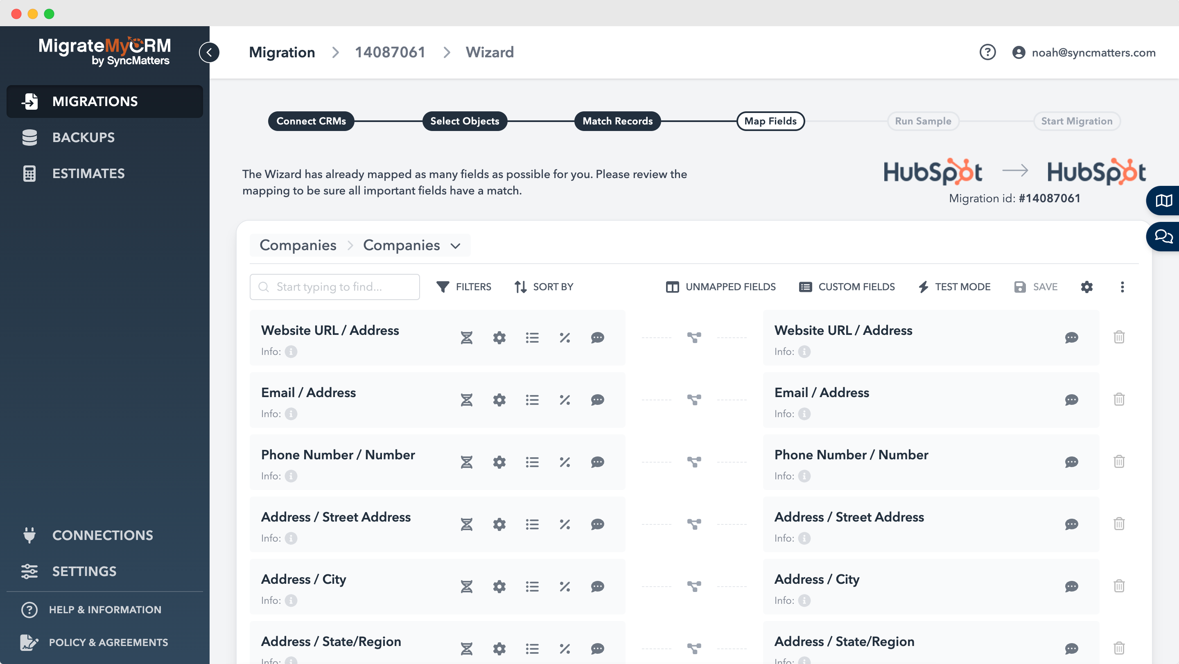1179x664 pixels.
Task: Click the delete trash icon for Website URL destination
Action: click(x=1119, y=337)
